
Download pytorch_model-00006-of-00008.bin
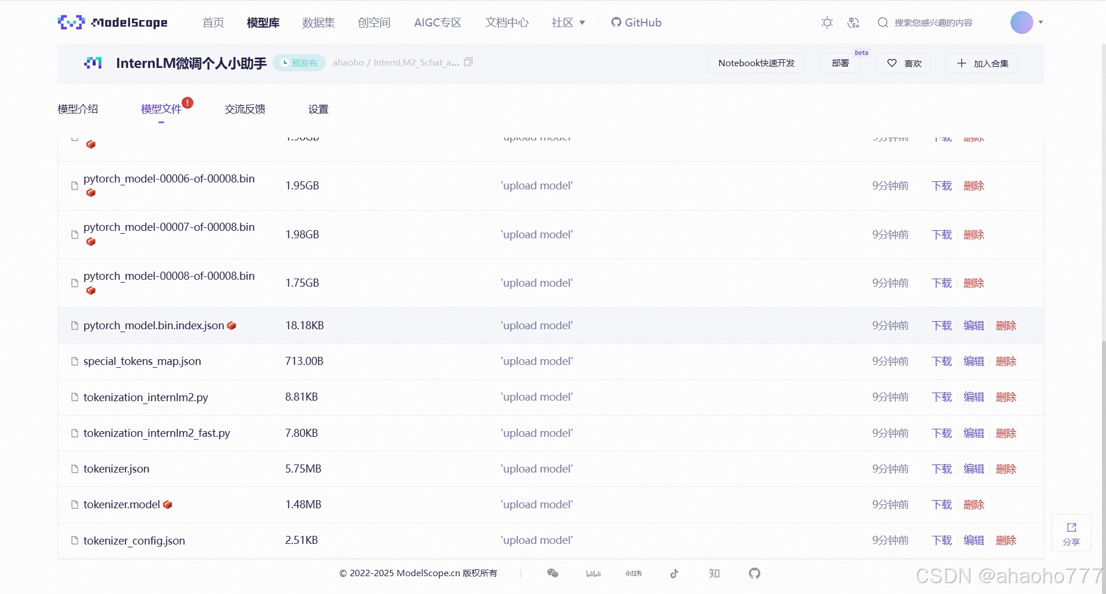942,185
